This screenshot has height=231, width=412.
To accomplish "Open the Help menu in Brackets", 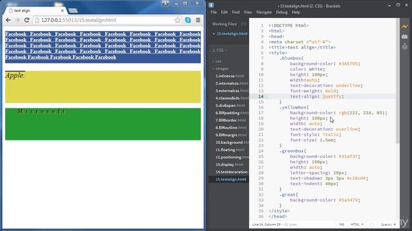I will pyautogui.click(x=296, y=12).
